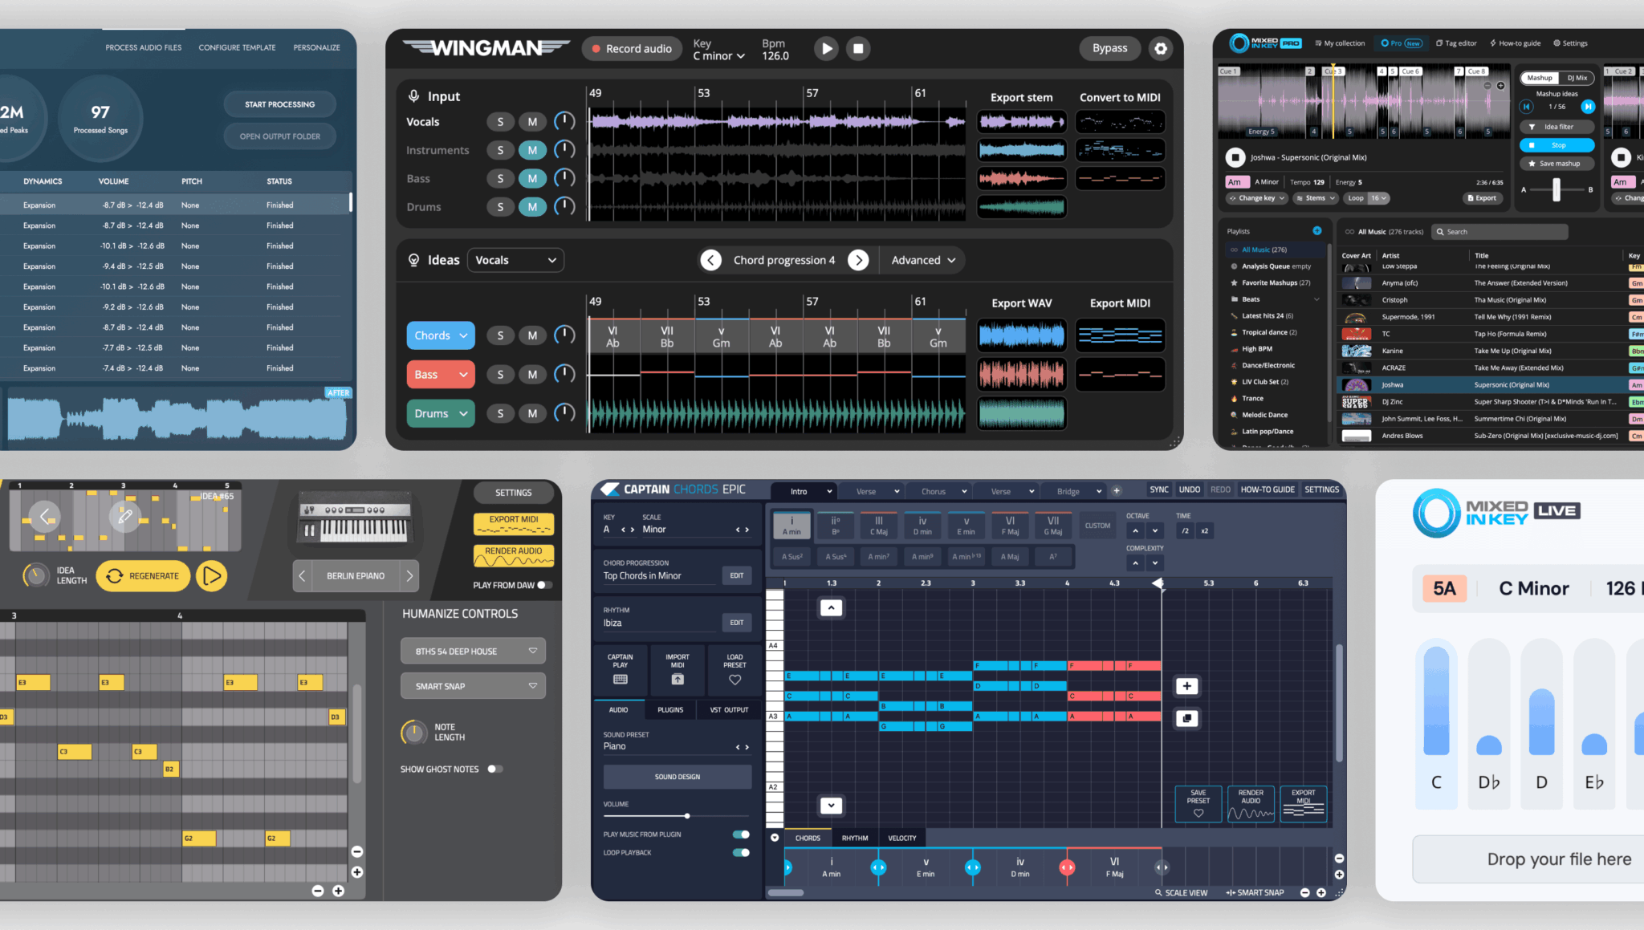Image resolution: width=1644 pixels, height=930 pixels.
Task: Go to previous chord progression arrow
Action: [x=710, y=260]
